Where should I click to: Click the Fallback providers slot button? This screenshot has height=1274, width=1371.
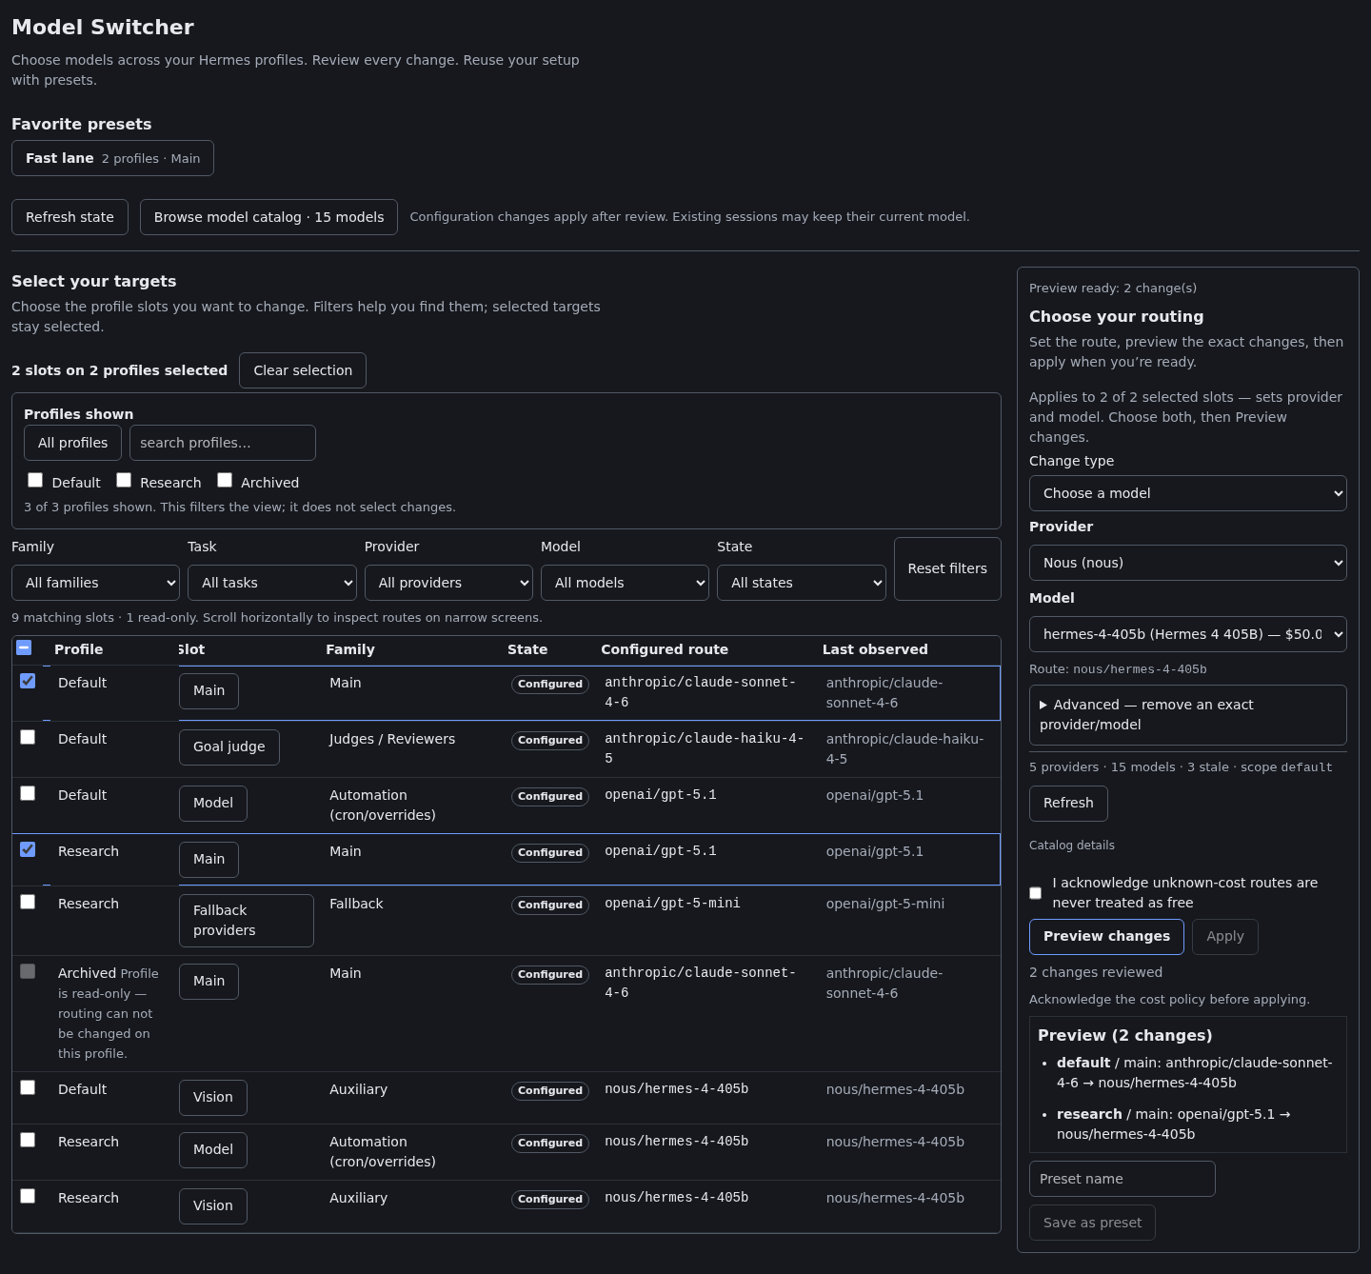tap(247, 921)
